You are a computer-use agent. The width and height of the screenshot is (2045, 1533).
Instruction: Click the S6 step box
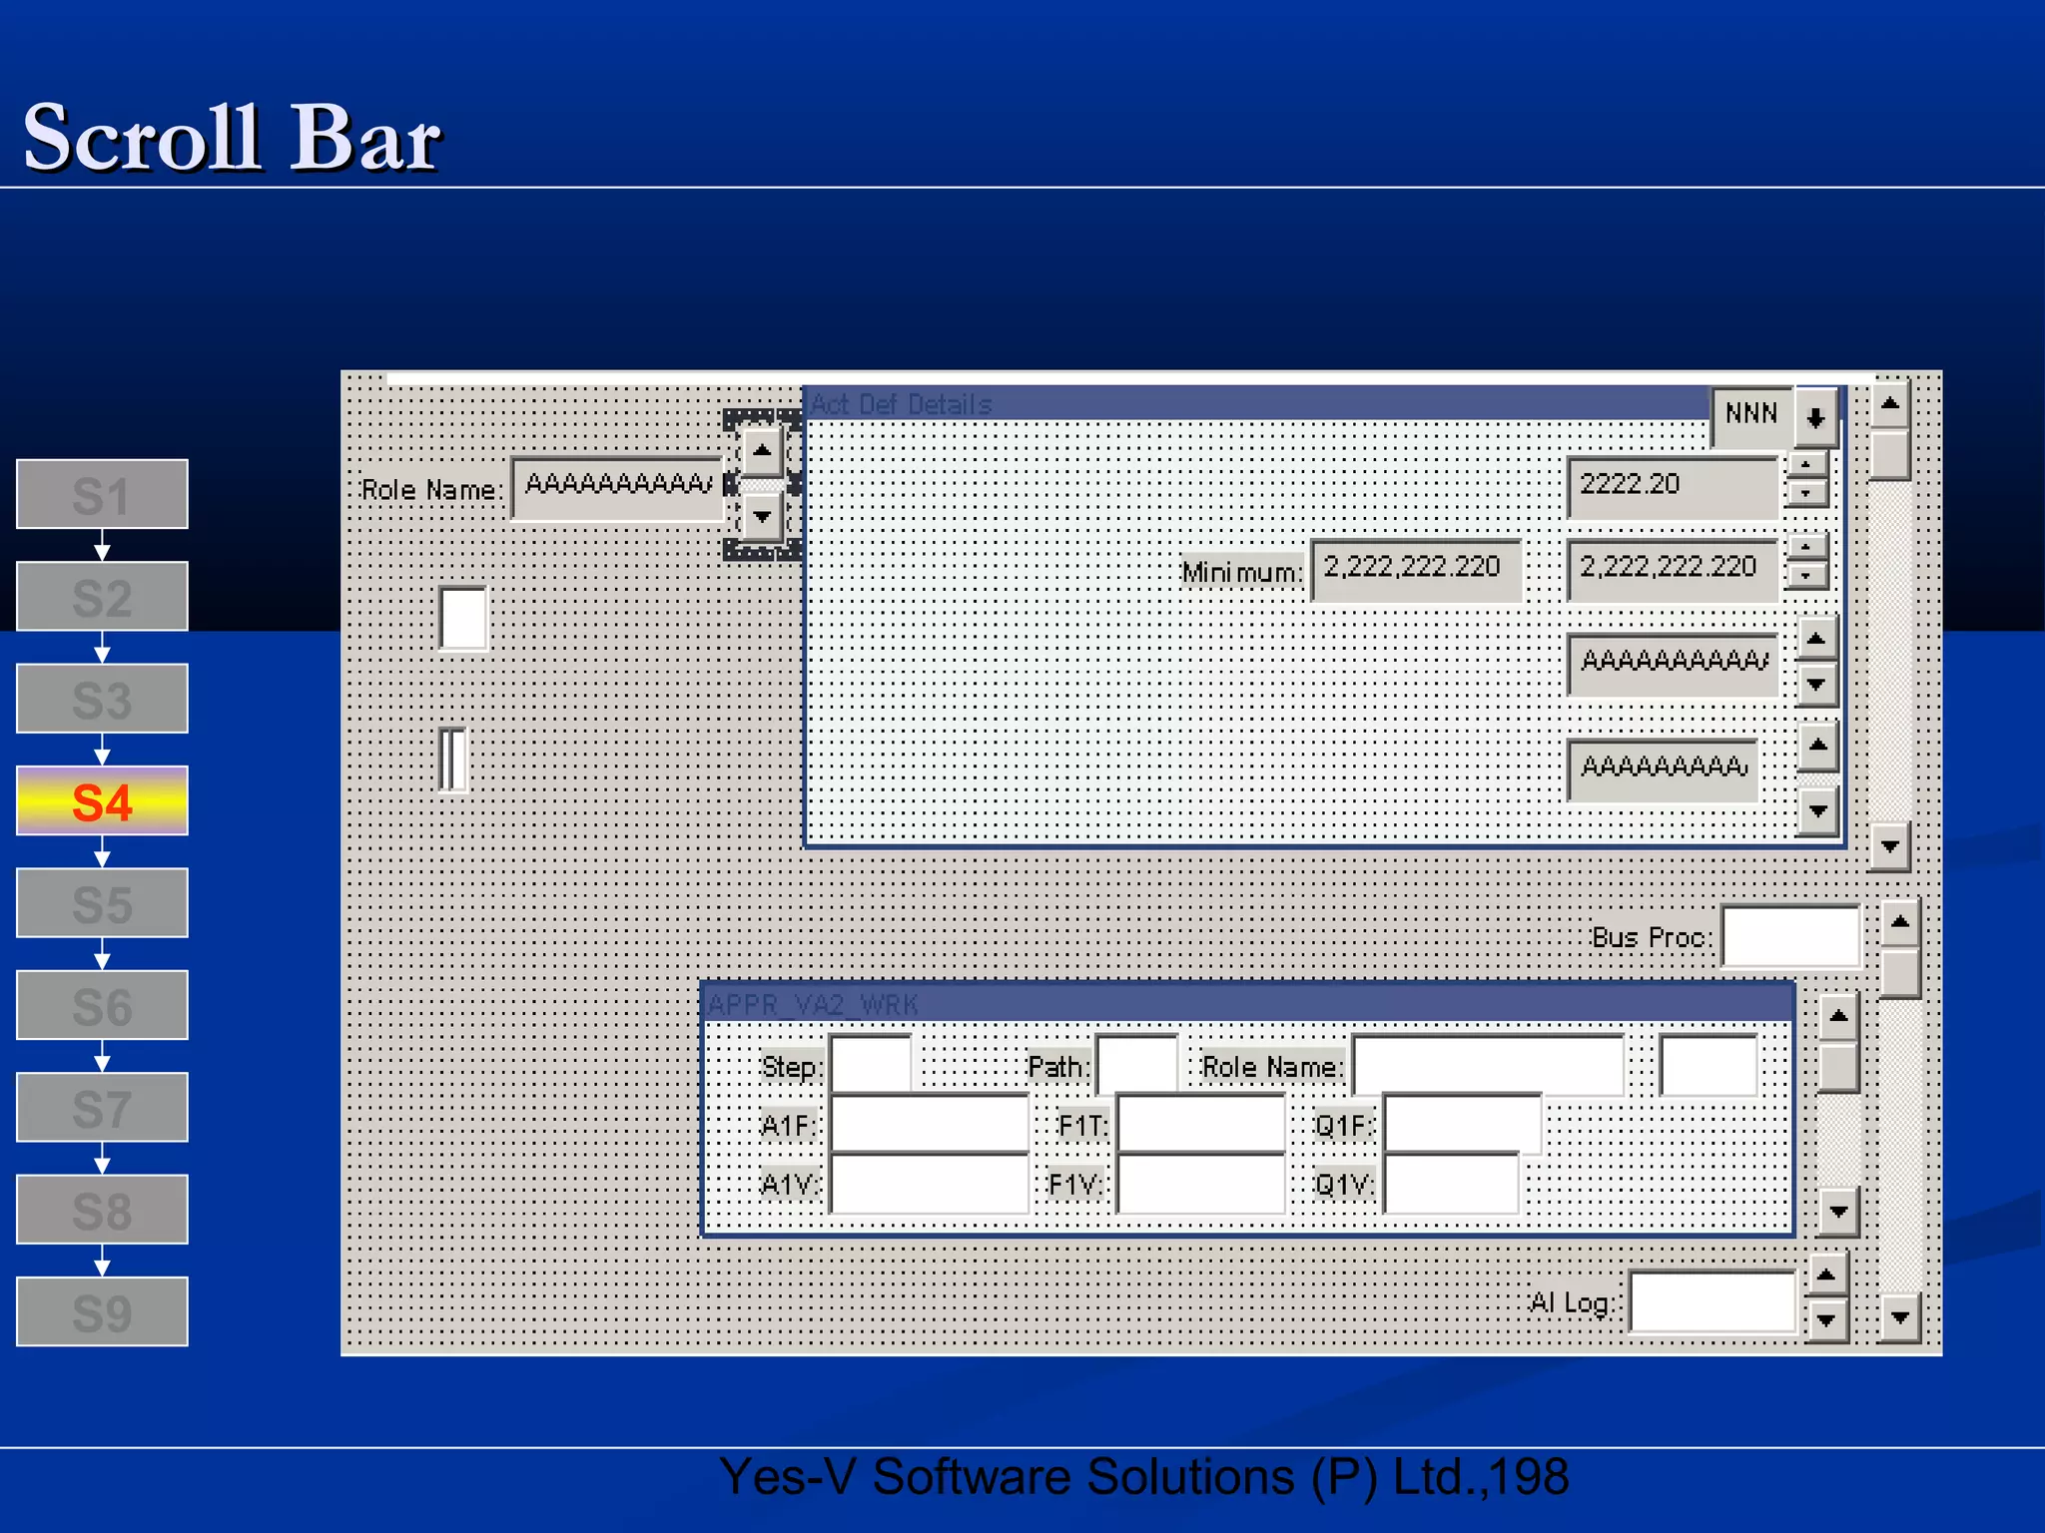pyautogui.click(x=102, y=1005)
